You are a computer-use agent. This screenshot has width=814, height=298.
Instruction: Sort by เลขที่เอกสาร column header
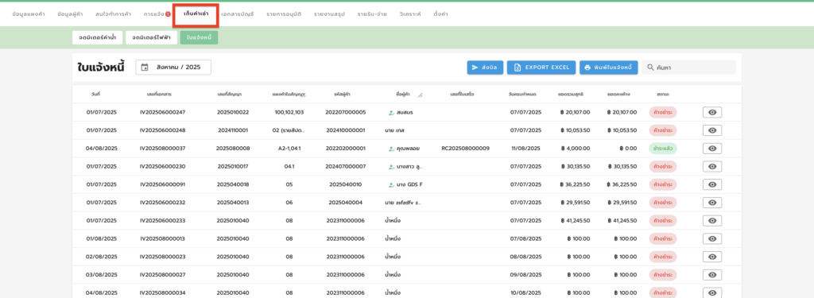tap(159, 95)
